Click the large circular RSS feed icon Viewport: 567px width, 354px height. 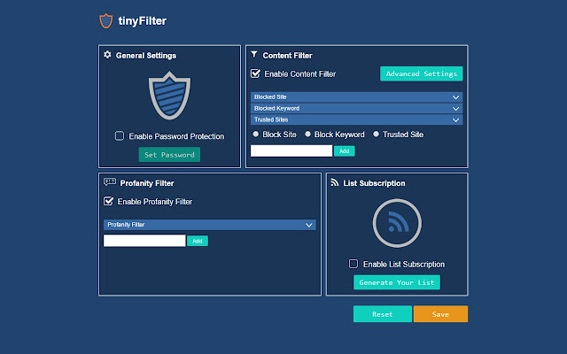pos(397,223)
